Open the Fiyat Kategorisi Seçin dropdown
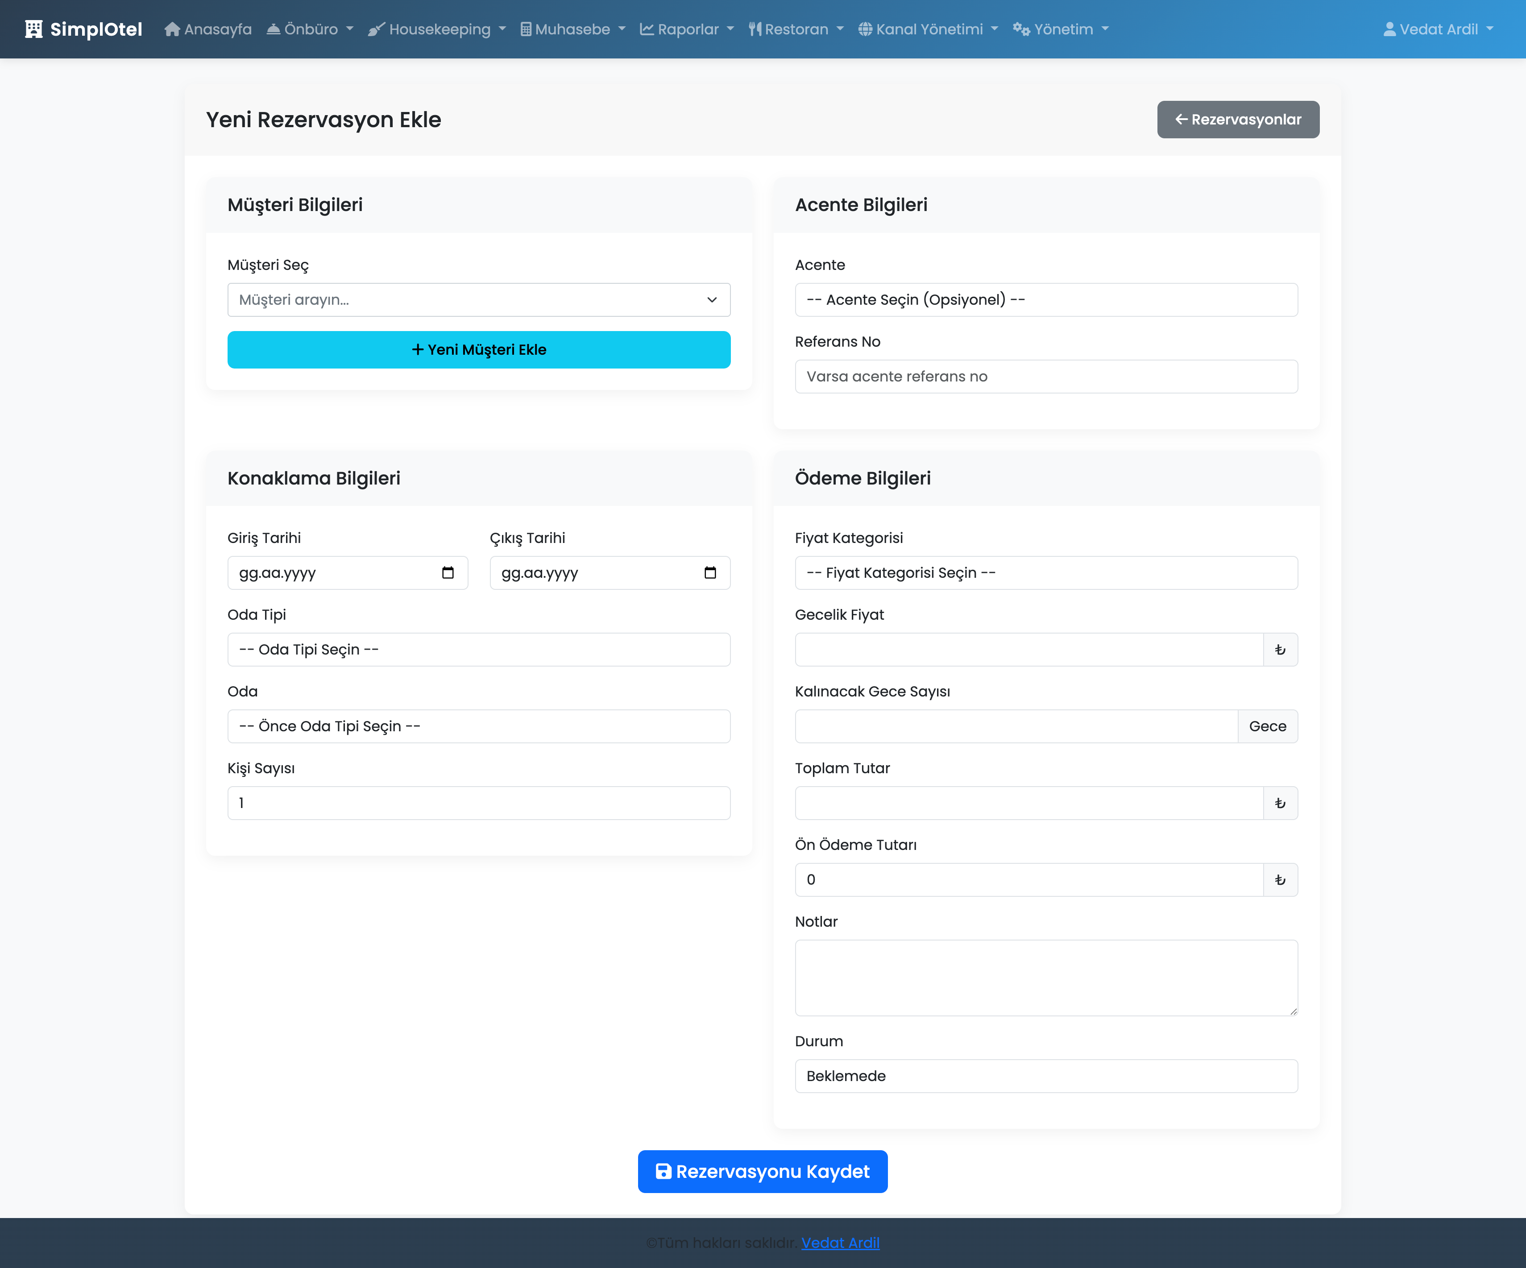The image size is (1526, 1268). point(1046,572)
